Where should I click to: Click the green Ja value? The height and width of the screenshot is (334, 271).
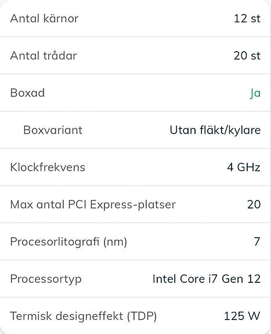(x=255, y=93)
